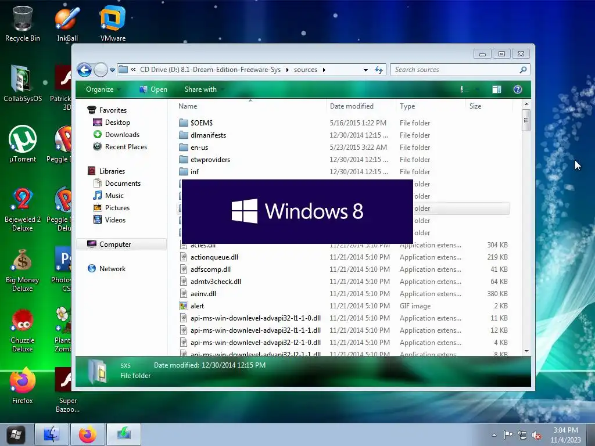Image resolution: width=595 pixels, height=446 pixels.
Task: Click the muted volume tray icon
Action: point(536,435)
